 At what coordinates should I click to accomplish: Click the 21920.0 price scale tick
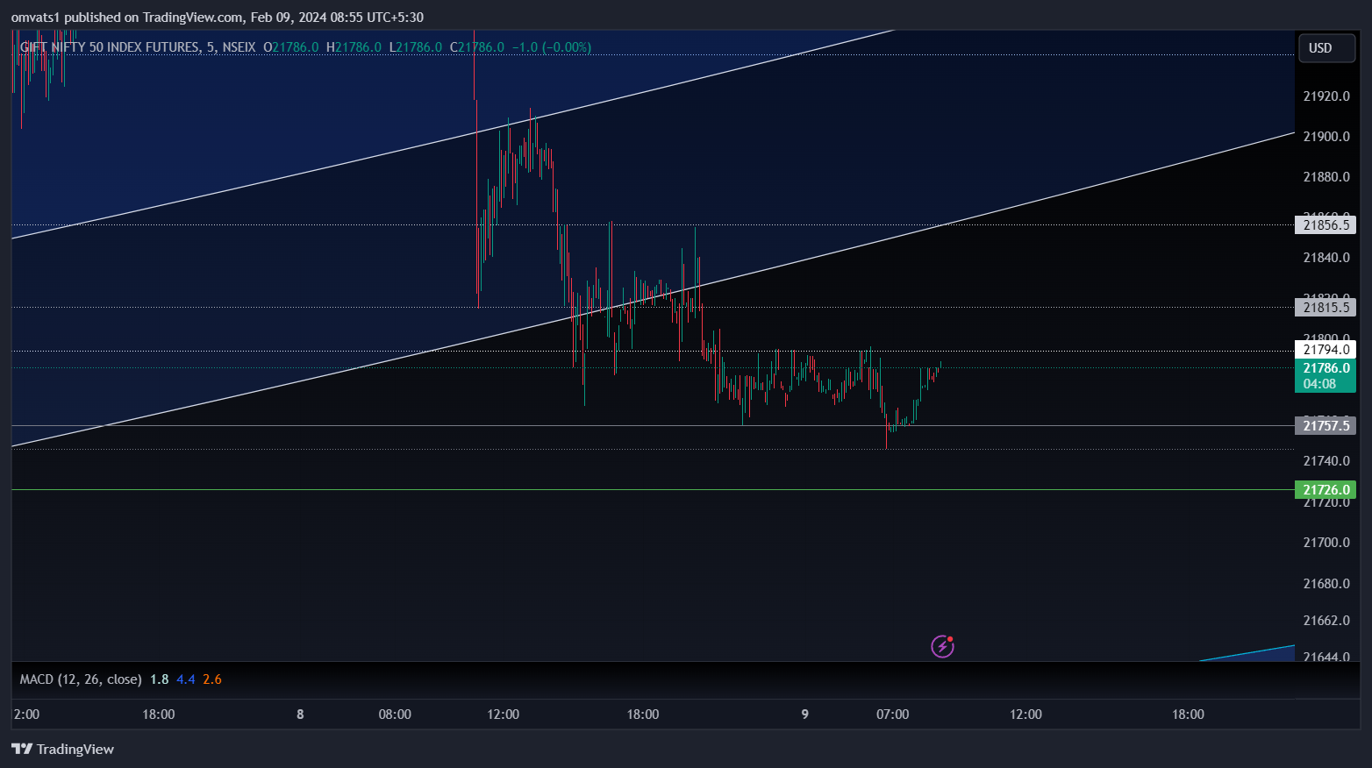coord(1326,96)
